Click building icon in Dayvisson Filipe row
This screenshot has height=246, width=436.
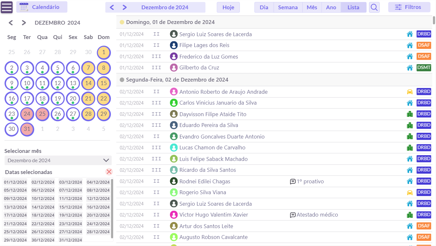410,114
